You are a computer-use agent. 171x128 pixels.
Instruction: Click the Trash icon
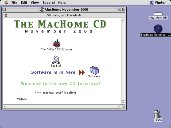point(157,114)
